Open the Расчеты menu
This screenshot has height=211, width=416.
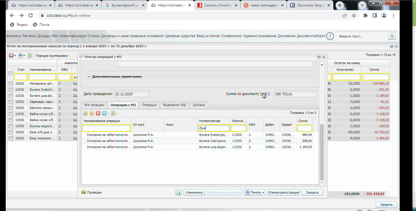[x=29, y=36]
